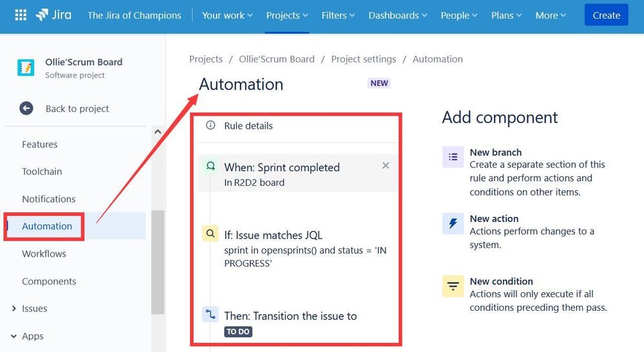This screenshot has width=644, height=352.
Task: Click the Add component heading
Action: (x=500, y=118)
